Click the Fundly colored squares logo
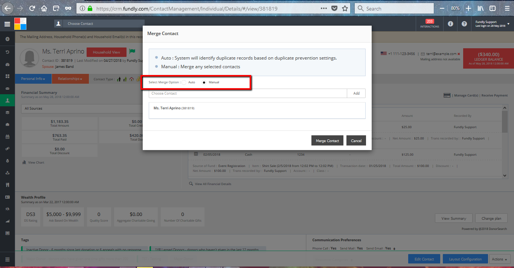 coord(20,24)
